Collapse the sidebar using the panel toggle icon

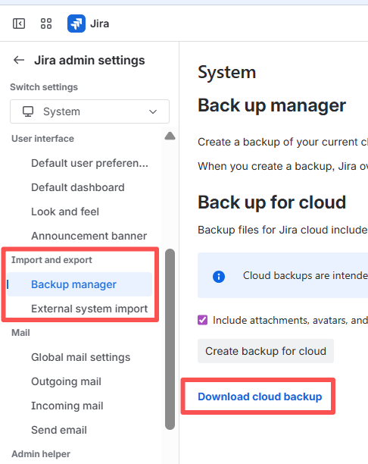(19, 24)
